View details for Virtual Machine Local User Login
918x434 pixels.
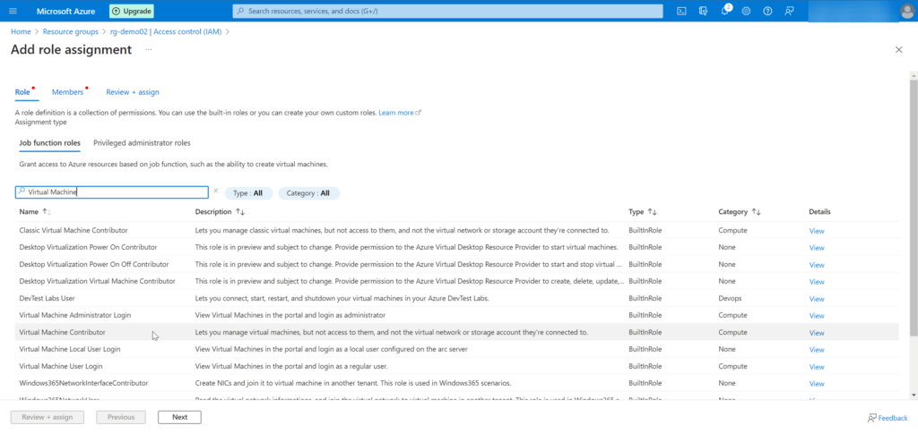816,349
